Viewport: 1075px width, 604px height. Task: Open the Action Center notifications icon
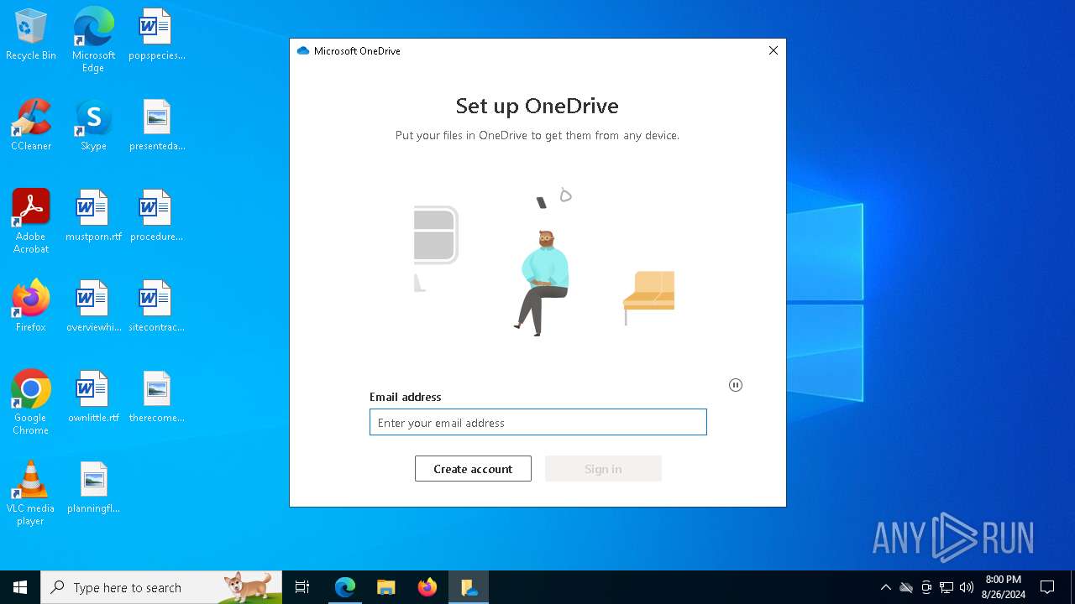(1047, 587)
